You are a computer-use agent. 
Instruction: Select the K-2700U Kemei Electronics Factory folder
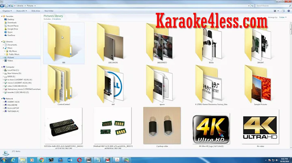tap(211, 85)
